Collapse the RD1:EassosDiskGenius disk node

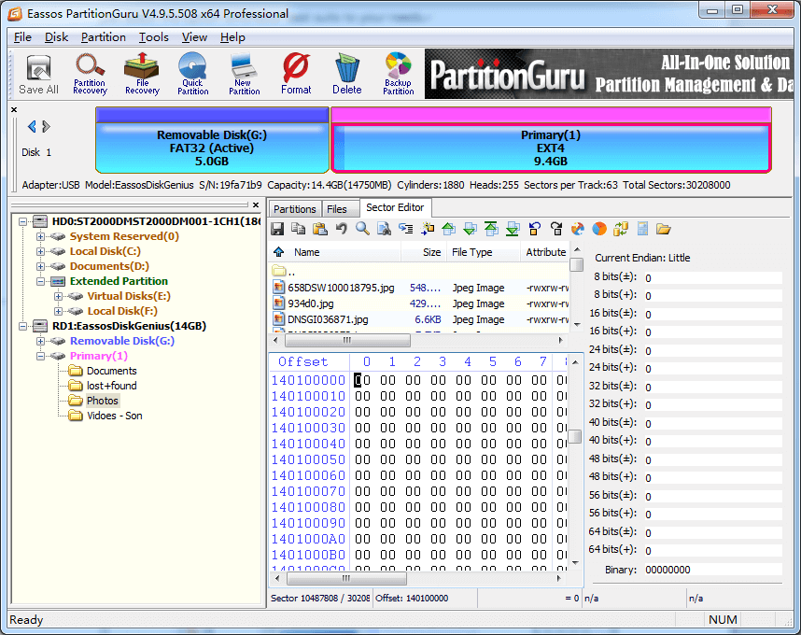tap(23, 326)
